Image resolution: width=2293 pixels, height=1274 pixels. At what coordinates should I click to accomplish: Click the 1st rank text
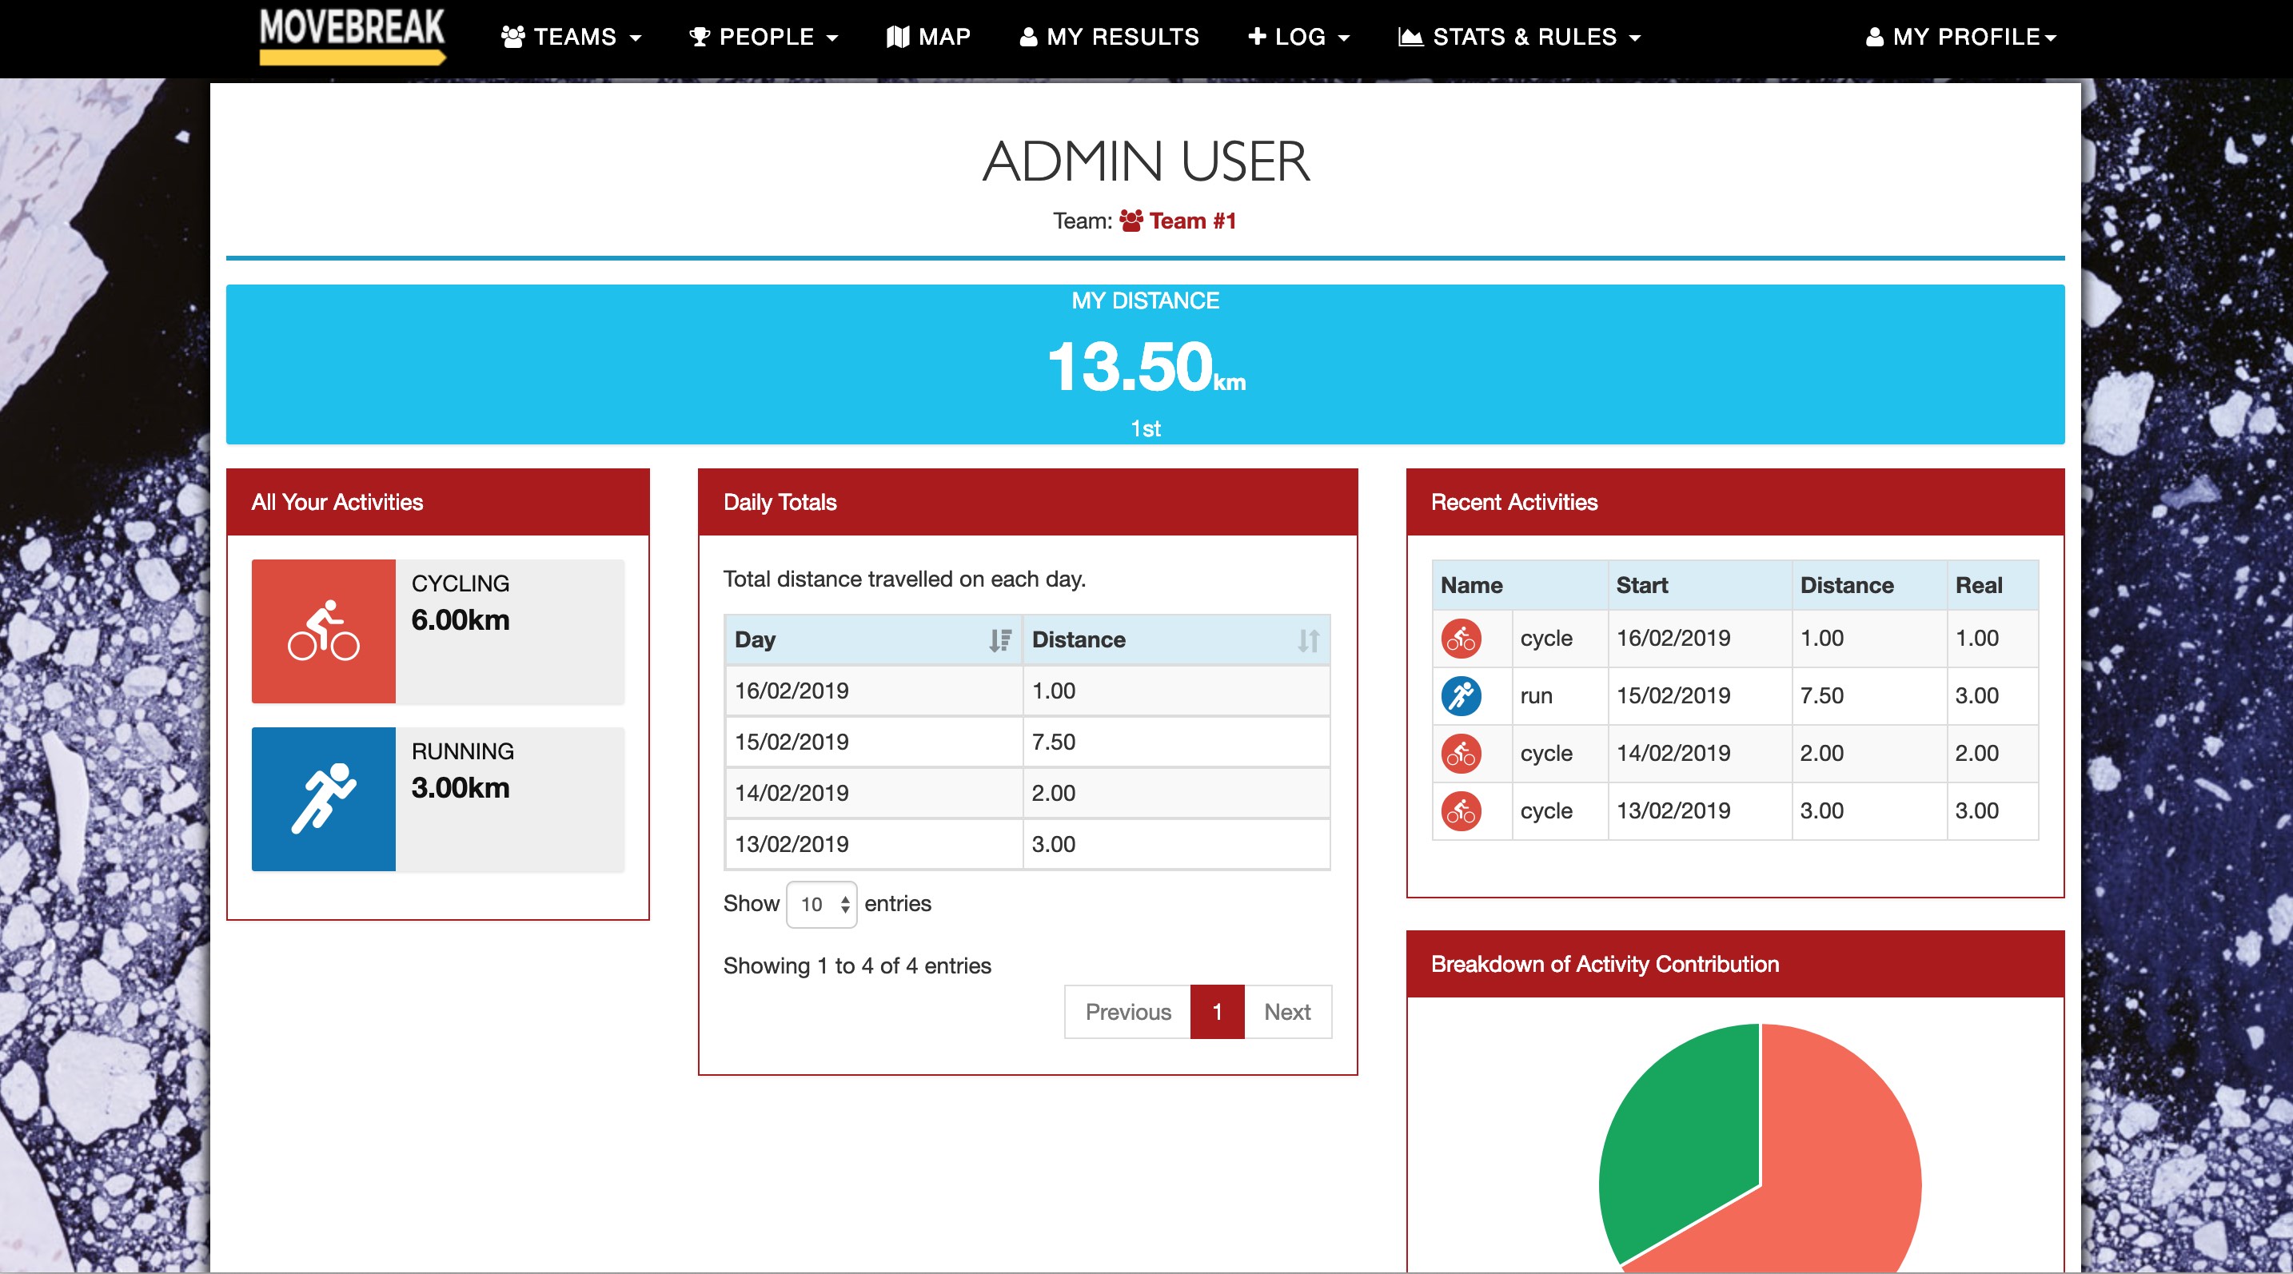[x=1146, y=430]
